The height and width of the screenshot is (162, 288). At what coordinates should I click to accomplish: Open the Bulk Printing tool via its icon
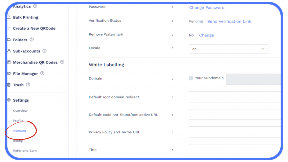click(9, 17)
